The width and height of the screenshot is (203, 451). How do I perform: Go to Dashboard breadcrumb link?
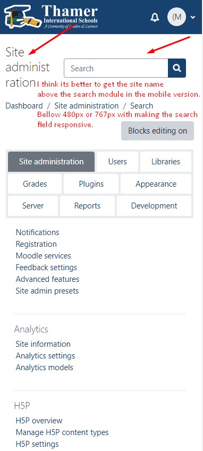tap(24, 106)
